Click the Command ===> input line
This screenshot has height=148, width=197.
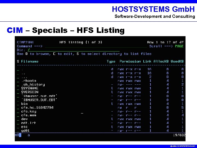(x=96, y=46)
